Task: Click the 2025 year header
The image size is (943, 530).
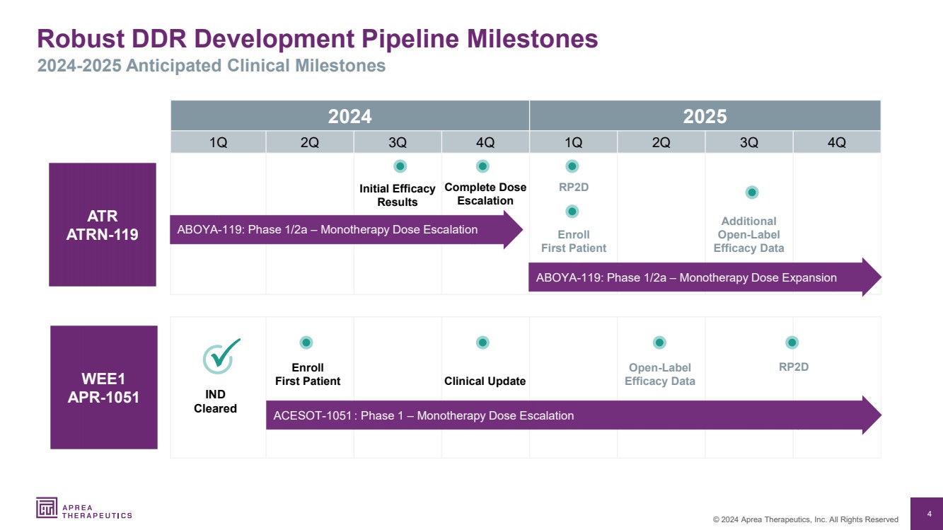Action: pos(705,115)
